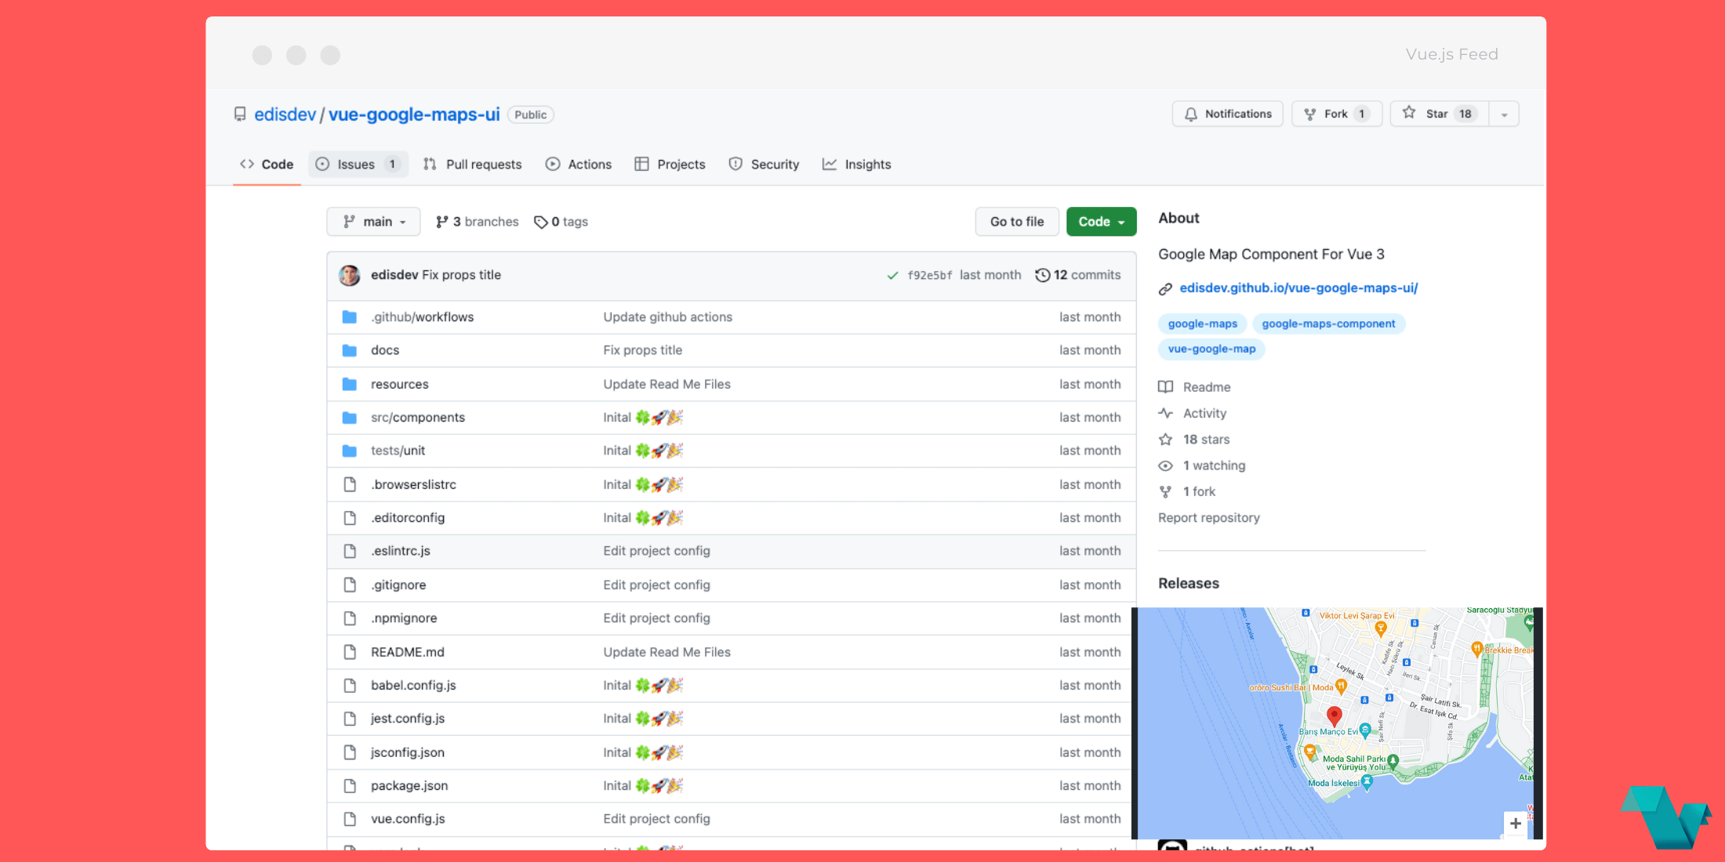Open the Issues tab icon

click(322, 164)
